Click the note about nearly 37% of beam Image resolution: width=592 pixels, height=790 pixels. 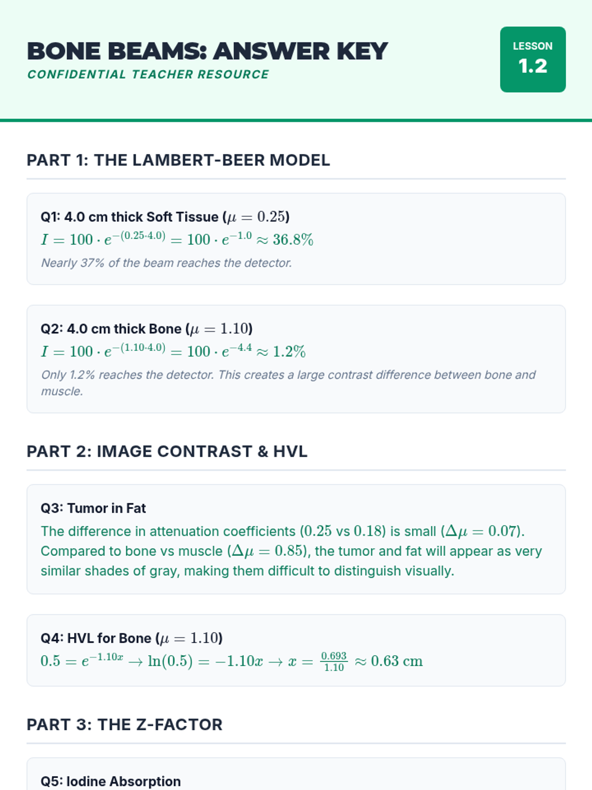tap(166, 263)
